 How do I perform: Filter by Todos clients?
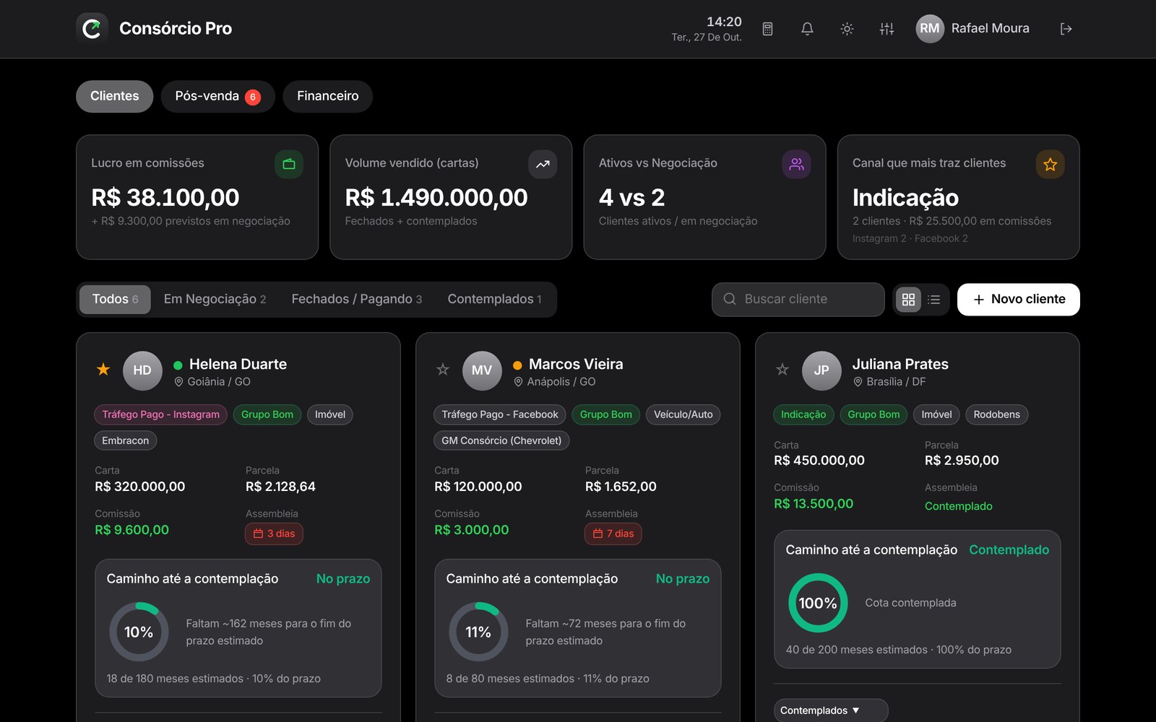pos(115,299)
